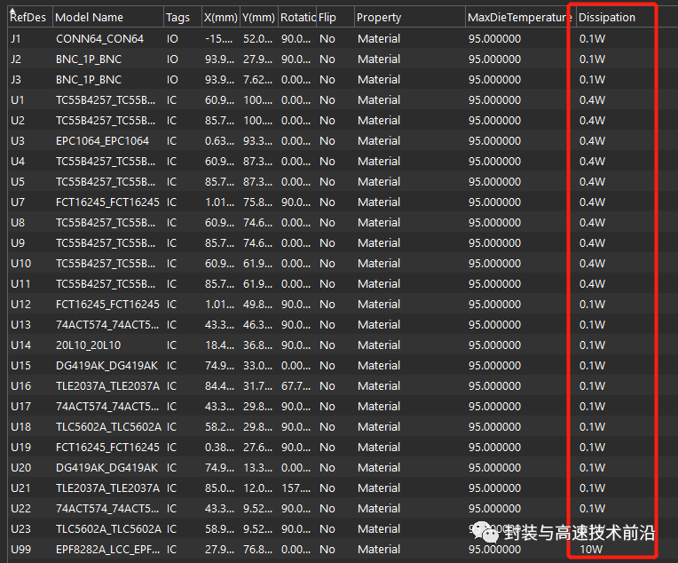The image size is (678, 563).
Task: Select the IO tag in the J2 row
Action: (x=172, y=59)
